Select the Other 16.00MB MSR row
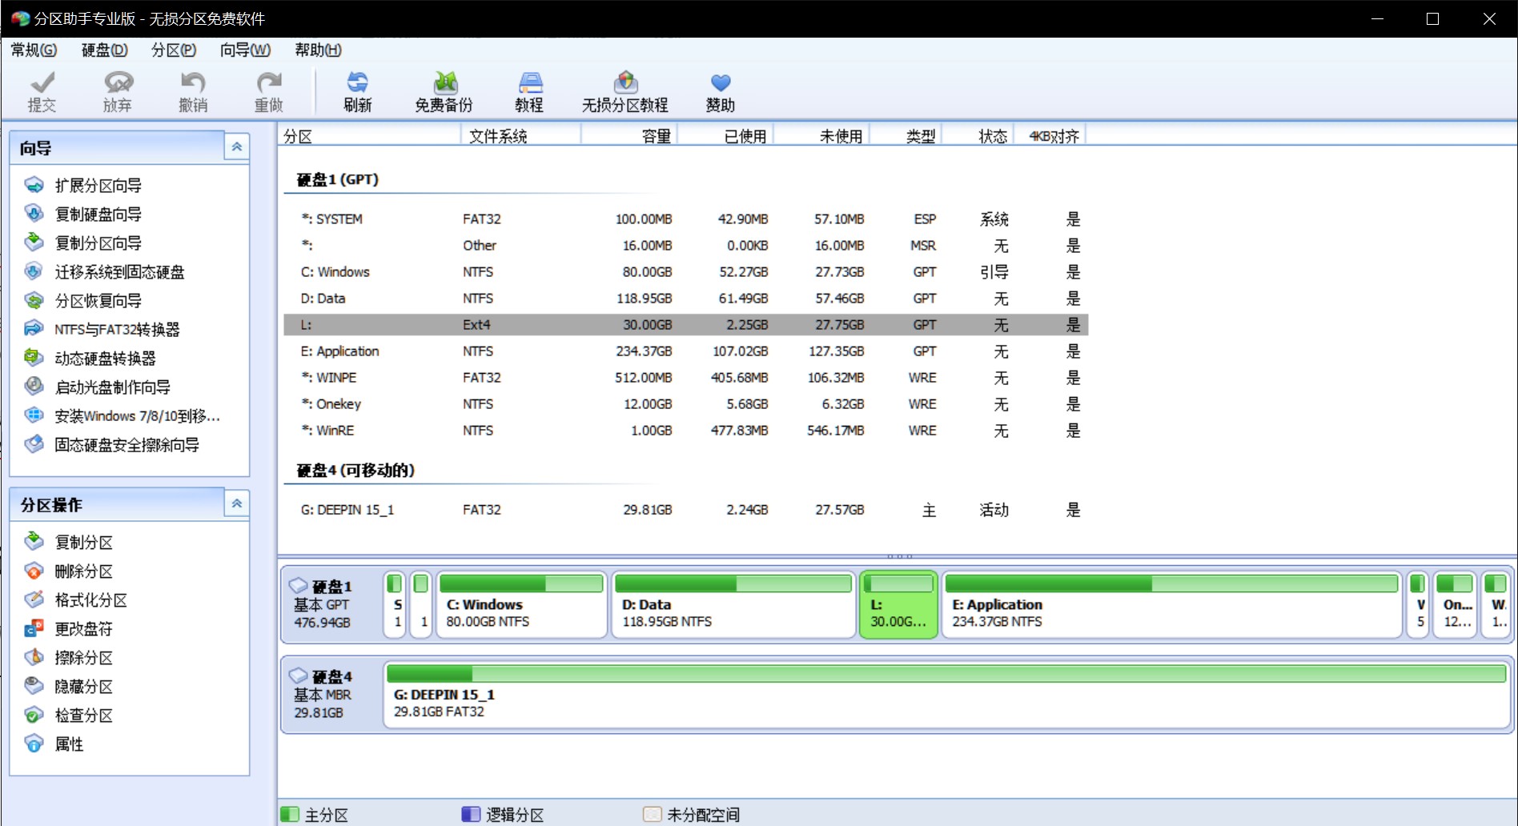Viewport: 1518px width, 826px height. [x=686, y=246]
